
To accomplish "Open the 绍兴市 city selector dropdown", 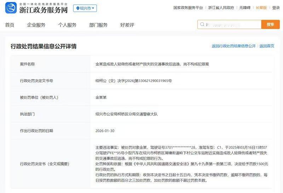I will pyautogui.click(x=85, y=8).
